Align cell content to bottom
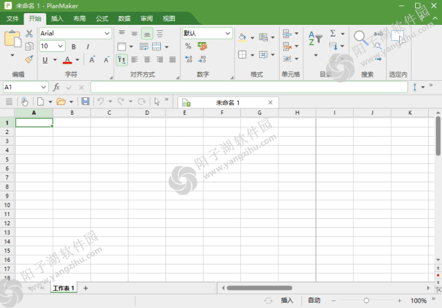 [x=147, y=34]
